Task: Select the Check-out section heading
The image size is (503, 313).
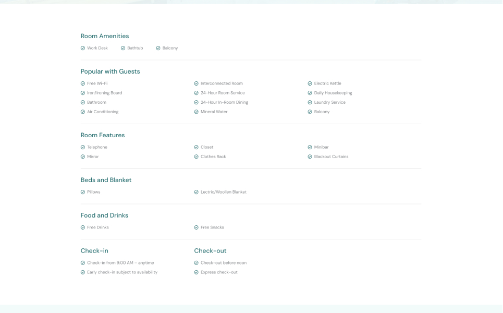Action: pyautogui.click(x=211, y=250)
